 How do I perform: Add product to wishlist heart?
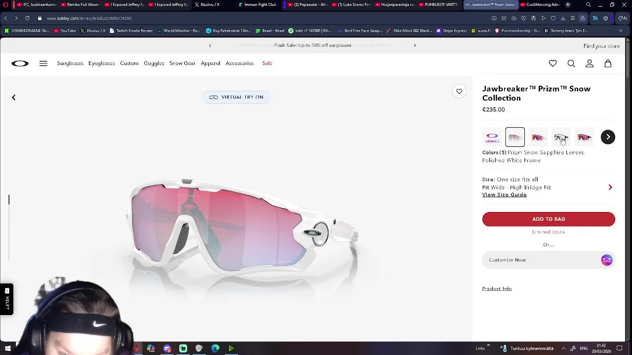tap(459, 91)
